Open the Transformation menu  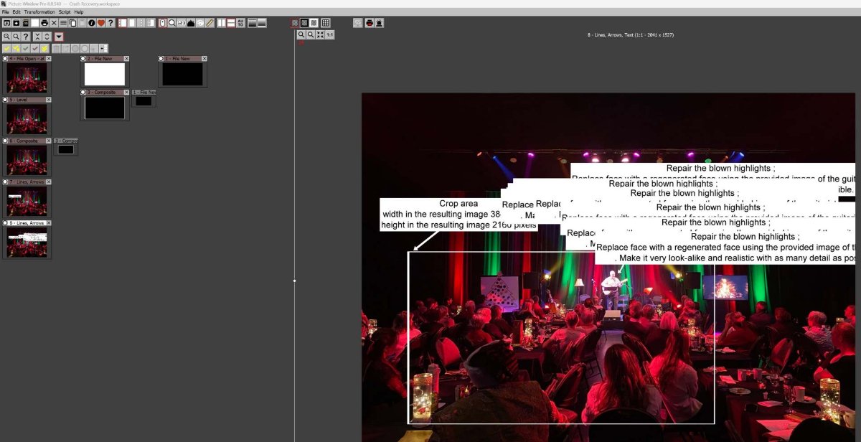tap(39, 11)
